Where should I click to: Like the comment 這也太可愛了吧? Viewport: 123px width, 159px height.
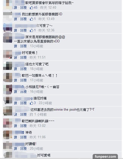click(15, 69)
